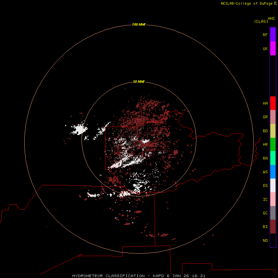
Task: Click the RA legend label
Action: [x=265, y=158]
